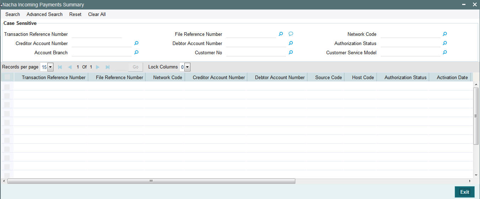Open lookup for Debtor Account Number
The height and width of the screenshot is (199, 480).
click(x=291, y=43)
